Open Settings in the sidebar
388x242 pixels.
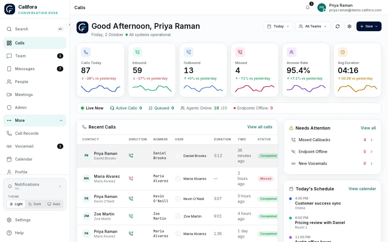coord(35,220)
